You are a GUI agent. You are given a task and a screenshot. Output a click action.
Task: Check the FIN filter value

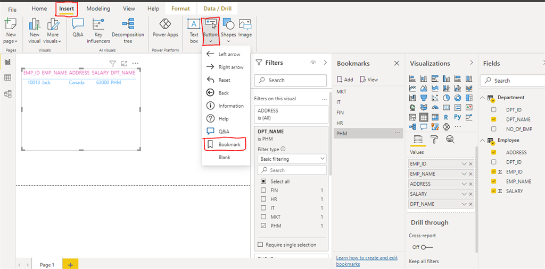coord(263,190)
